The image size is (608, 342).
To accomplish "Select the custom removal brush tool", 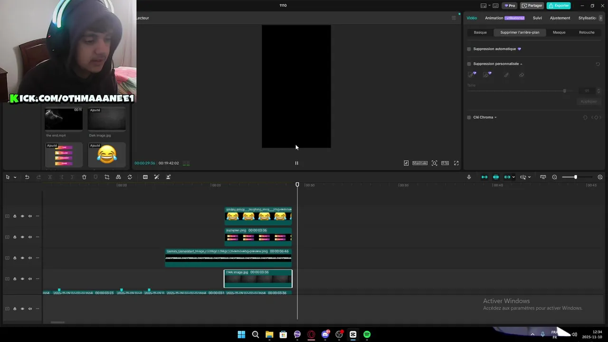I will coord(506,75).
